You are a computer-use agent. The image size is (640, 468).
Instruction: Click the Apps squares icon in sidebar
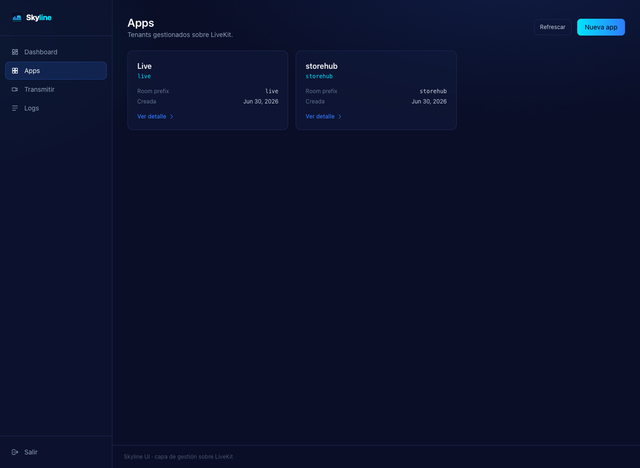pyautogui.click(x=15, y=71)
